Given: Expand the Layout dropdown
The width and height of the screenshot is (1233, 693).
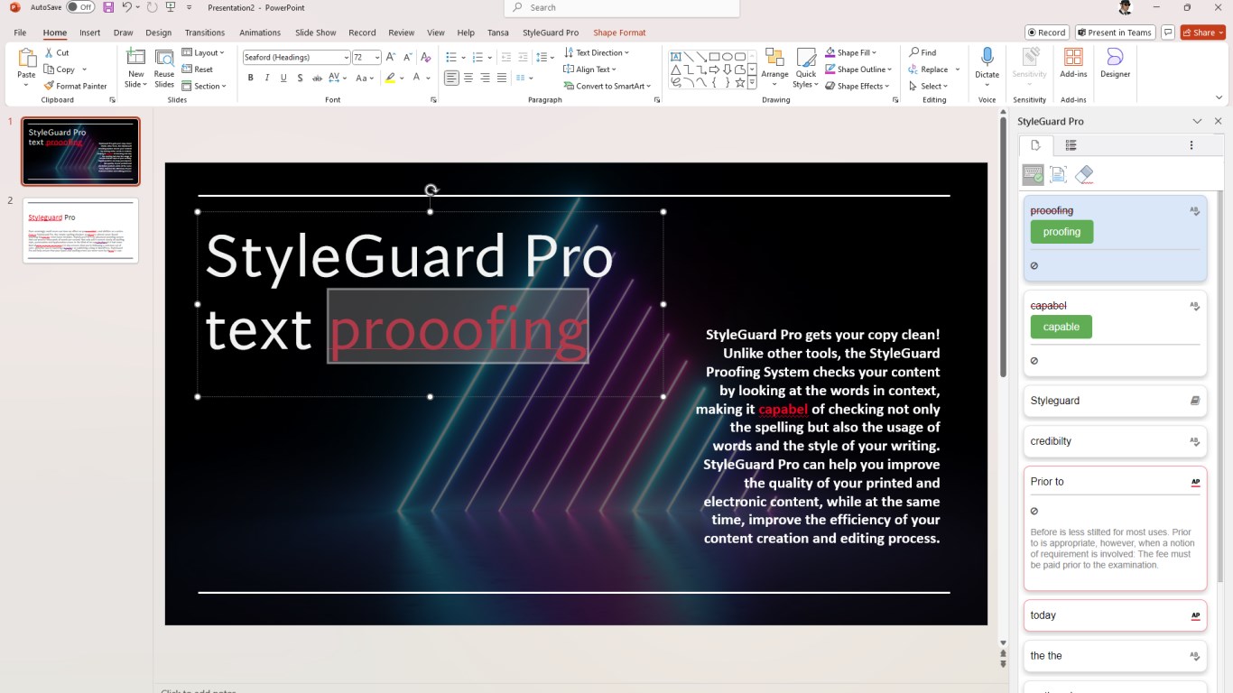Looking at the screenshot, I should (x=203, y=52).
